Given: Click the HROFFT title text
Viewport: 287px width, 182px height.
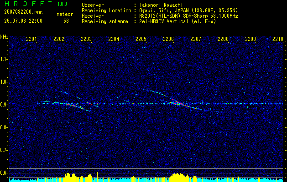Looking at the screenshot, I should (x=28, y=4).
